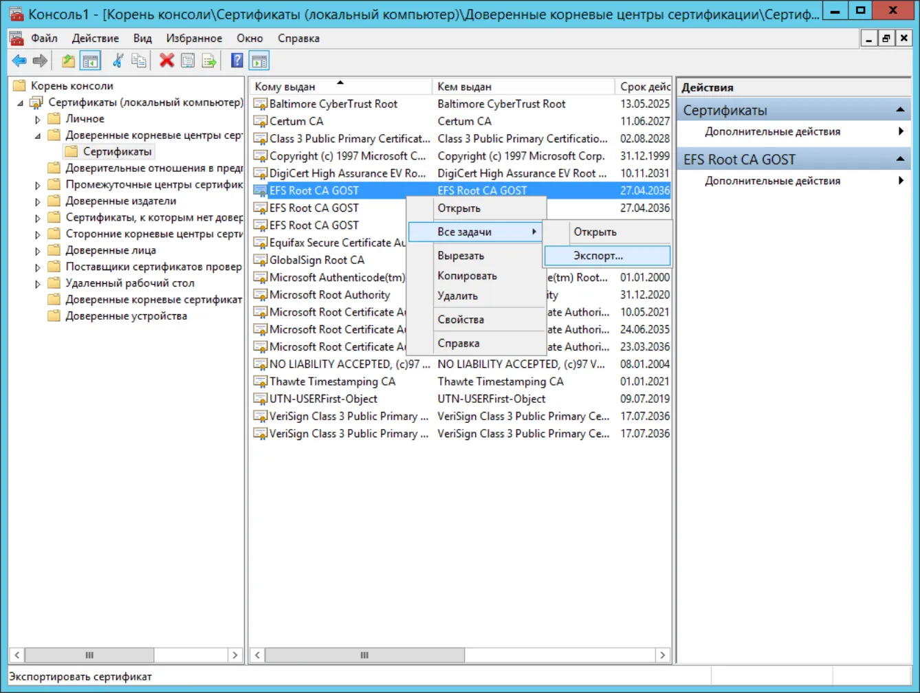The width and height of the screenshot is (920, 693).
Task: Select Корень консоли in the tree
Action: point(72,86)
